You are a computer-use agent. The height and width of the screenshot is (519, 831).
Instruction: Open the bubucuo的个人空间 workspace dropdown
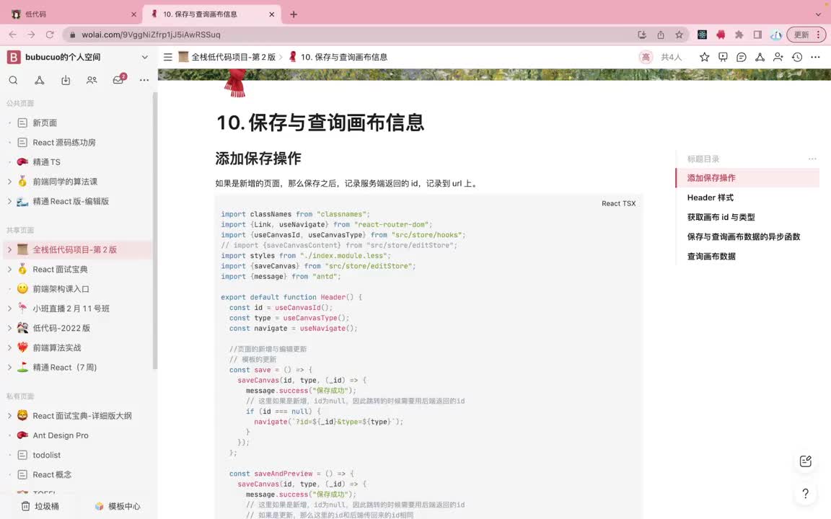[145, 57]
